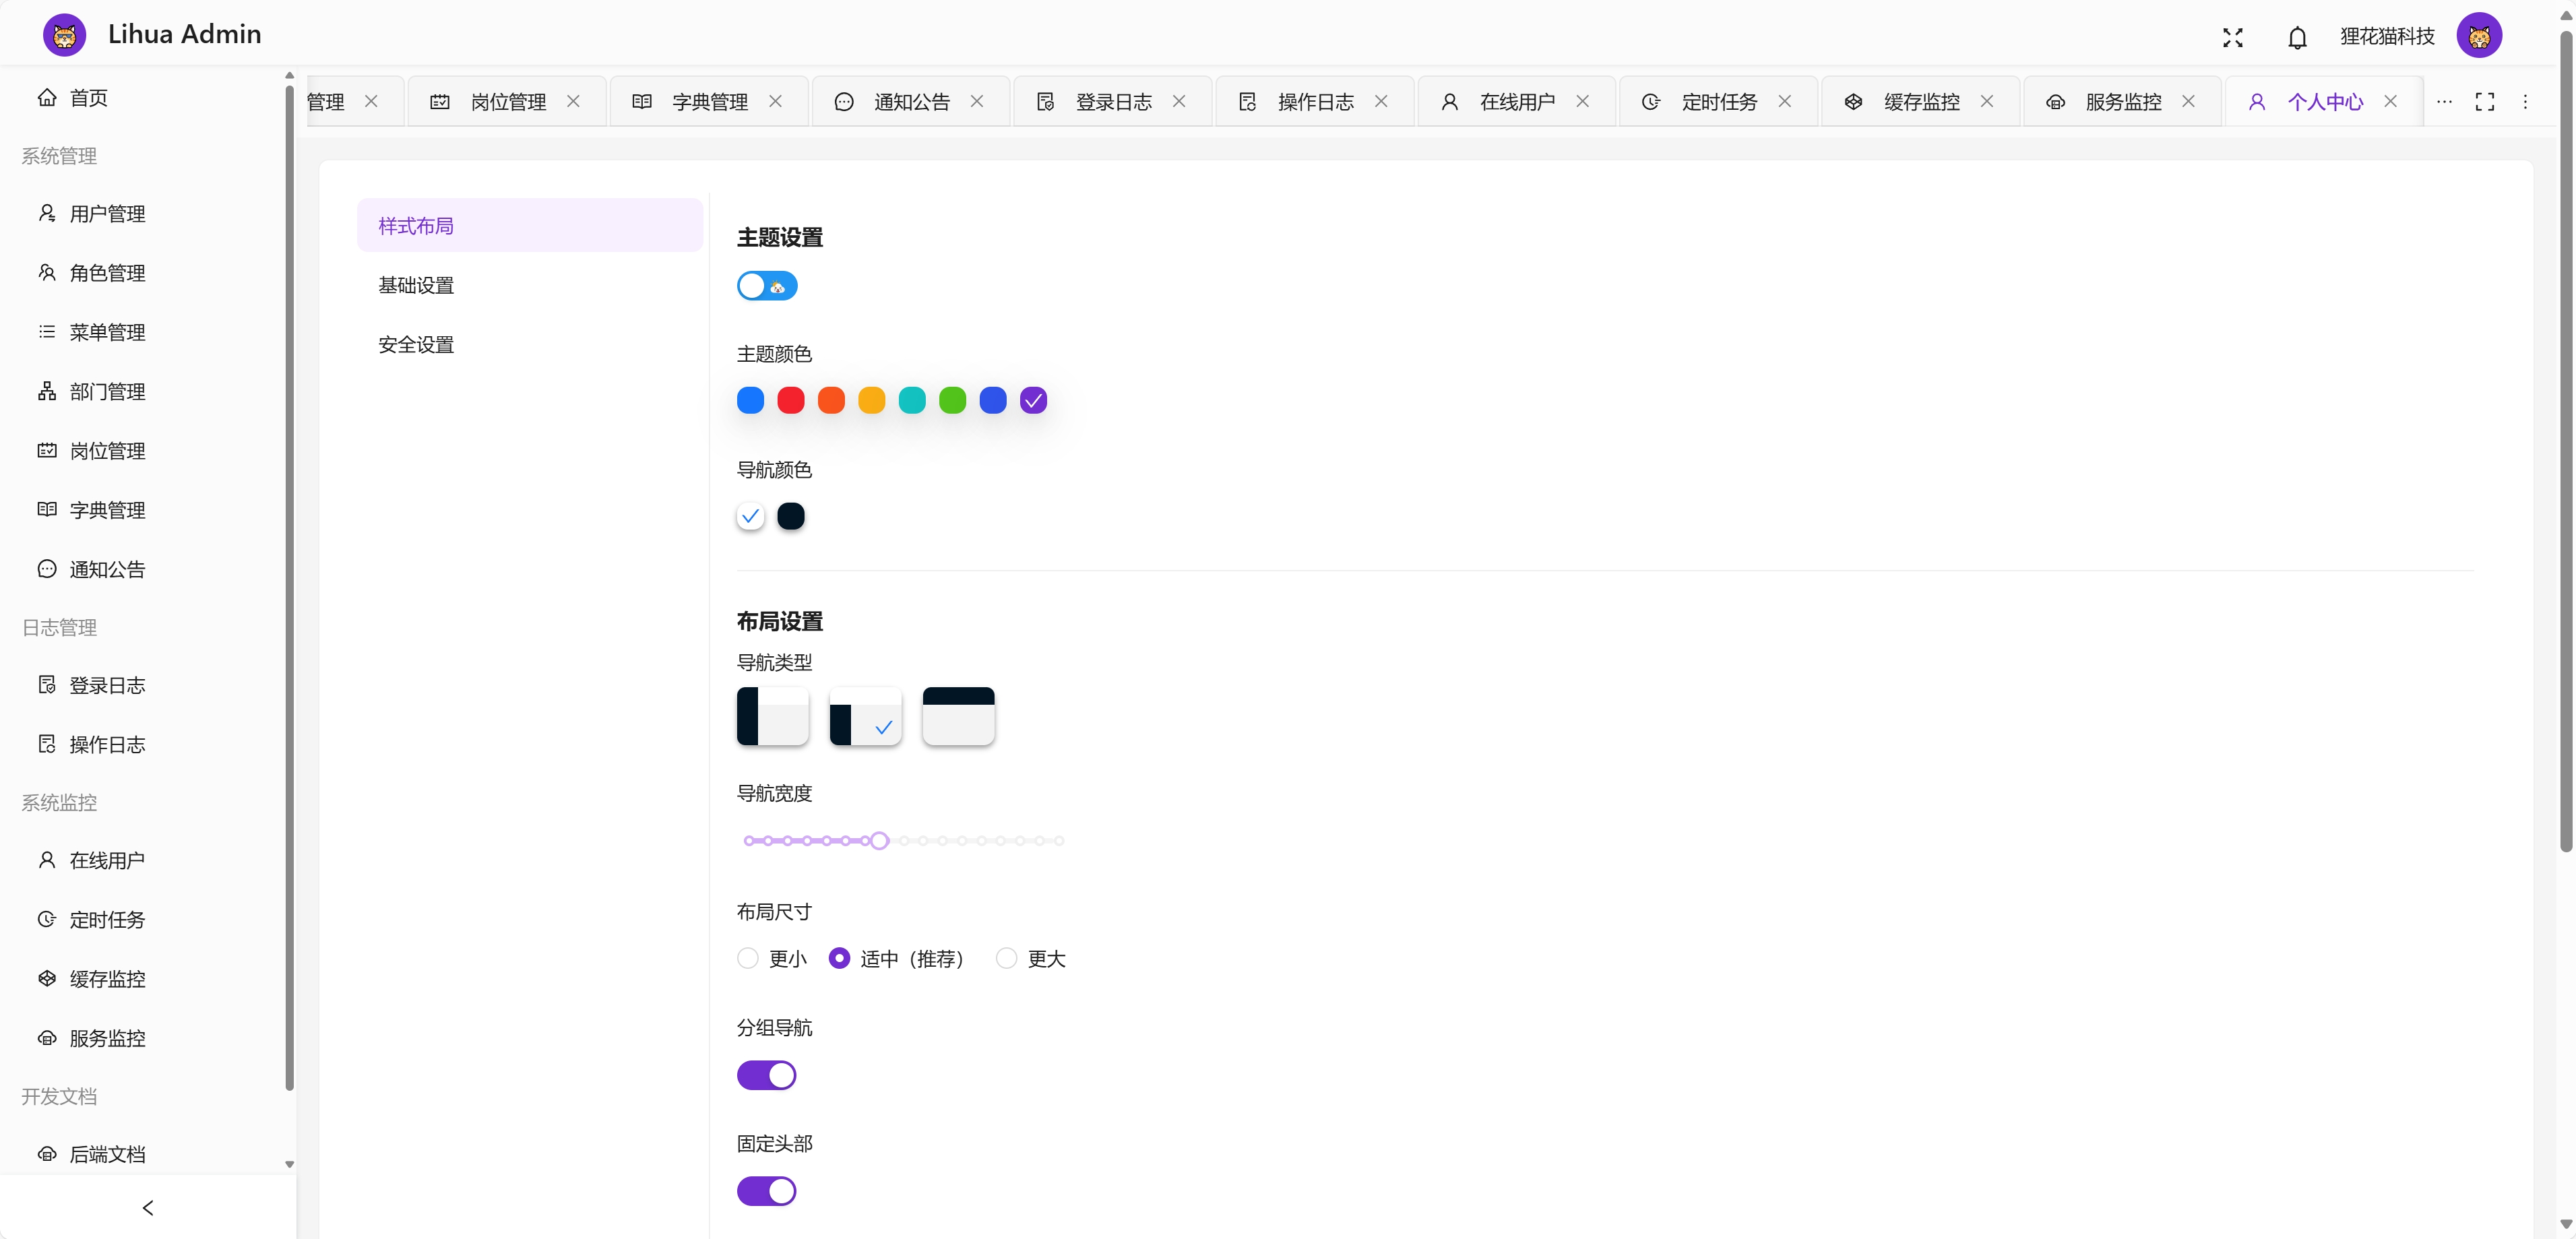Close the 在线用户 tab

(x=1582, y=101)
